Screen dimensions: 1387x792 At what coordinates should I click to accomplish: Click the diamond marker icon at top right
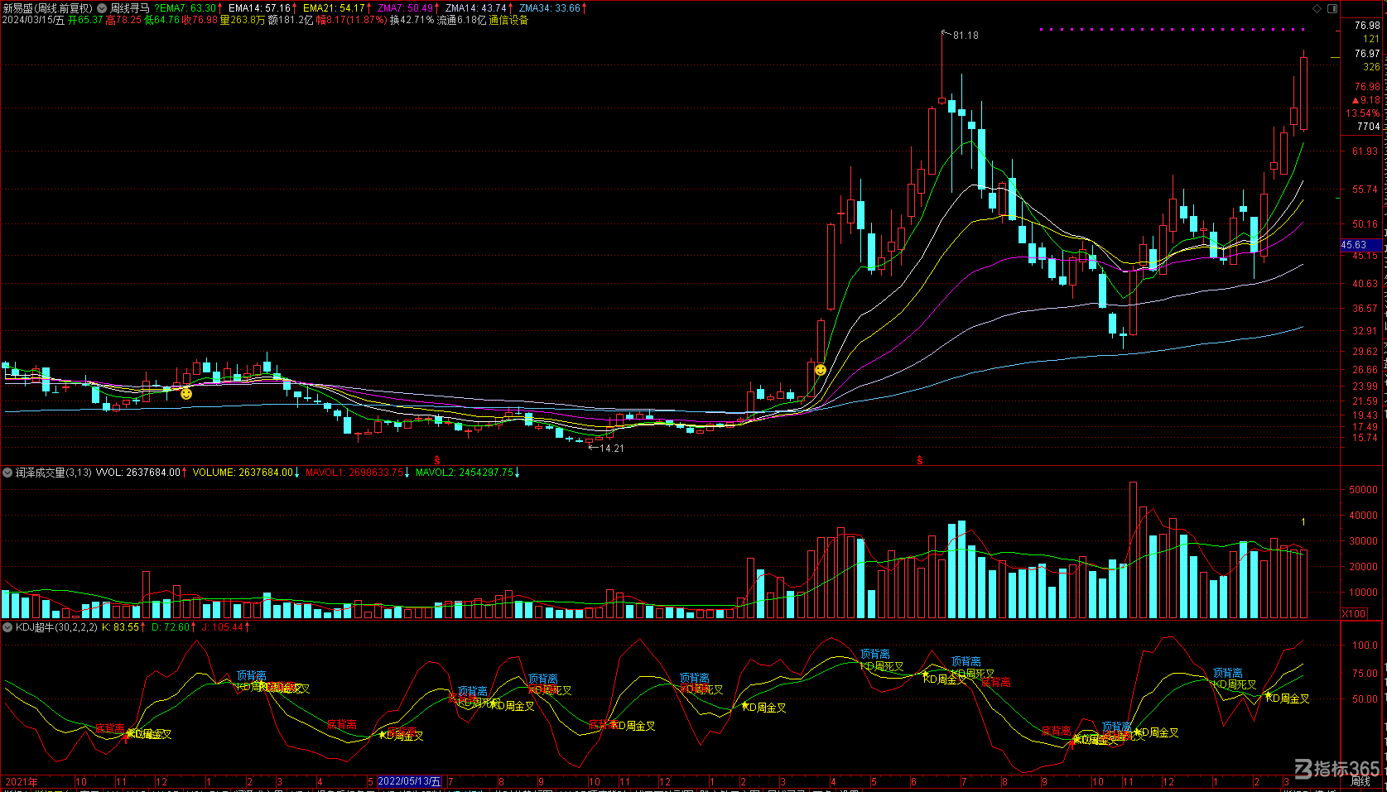[x=1317, y=8]
